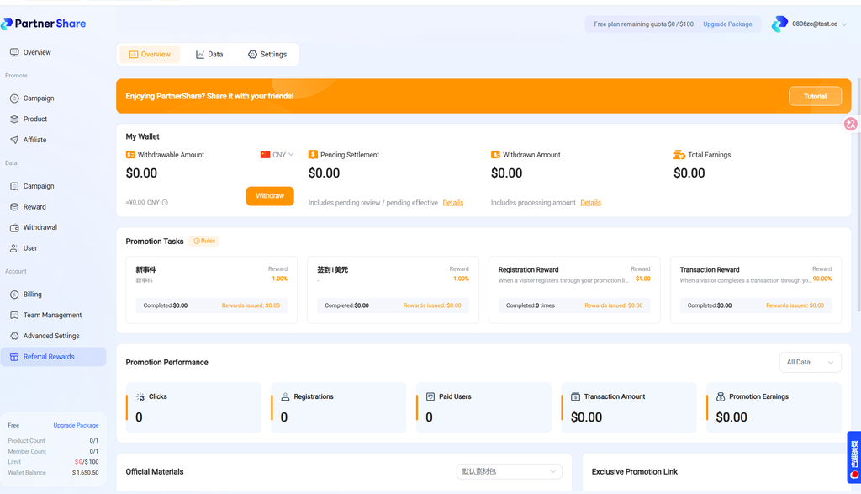This screenshot has width=861, height=494.
Task: Click the Registrations metric icon
Action: click(x=285, y=396)
